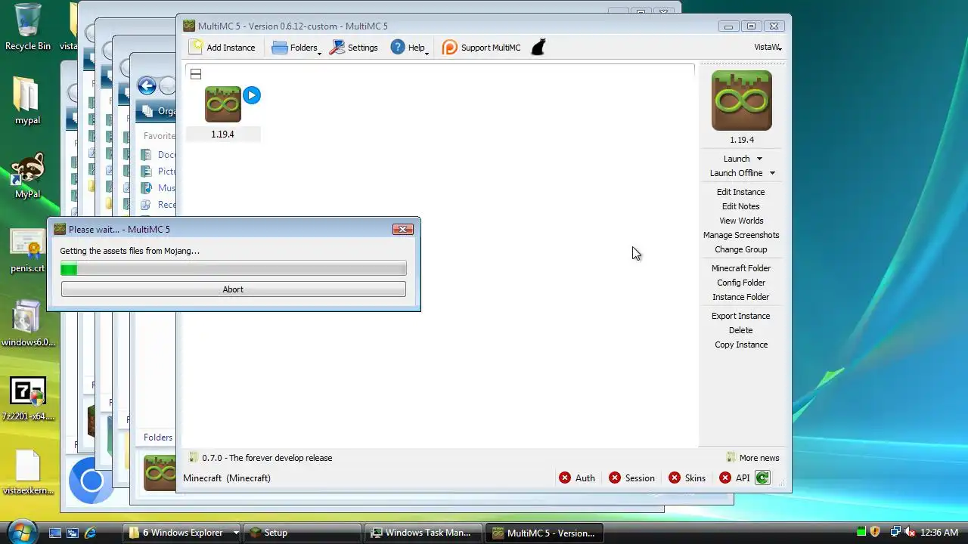The width and height of the screenshot is (968, 544).
Task: Open MultiMC Settings from the toolbar
Action: [353, 48]
